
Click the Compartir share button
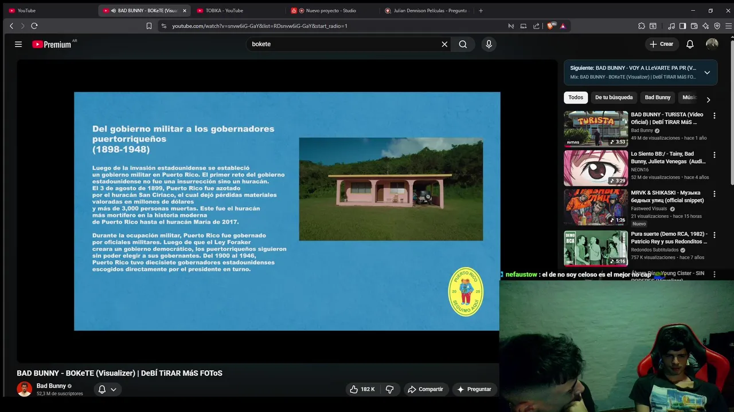425,389
